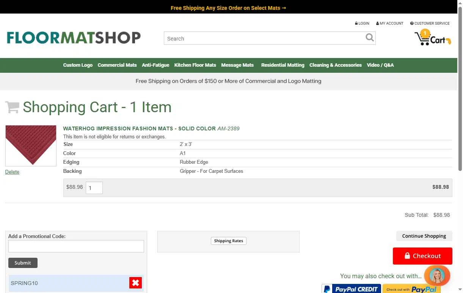The image size is (463, 293).
Task: Click Continue Shopping button
Action: pyautogui.click(x=424, y=236)
